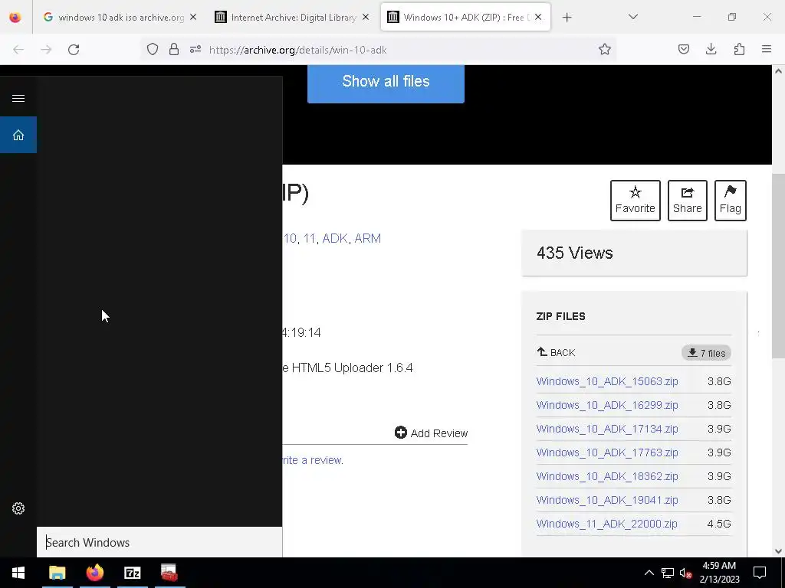Open Firefox from the taskbar
Viewport: 785px width, 588px height.
(x=94, y=573)
